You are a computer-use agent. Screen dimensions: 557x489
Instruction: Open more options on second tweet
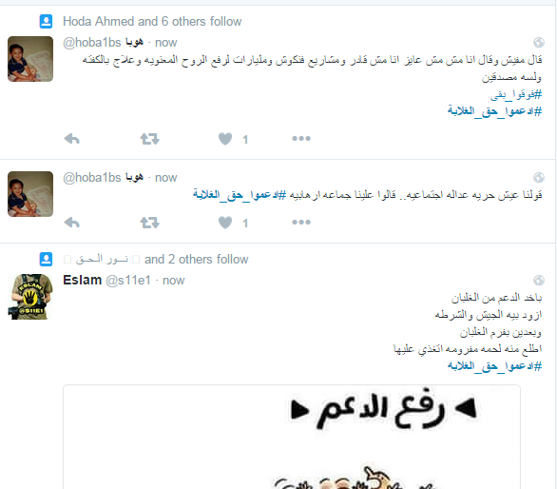301,223
